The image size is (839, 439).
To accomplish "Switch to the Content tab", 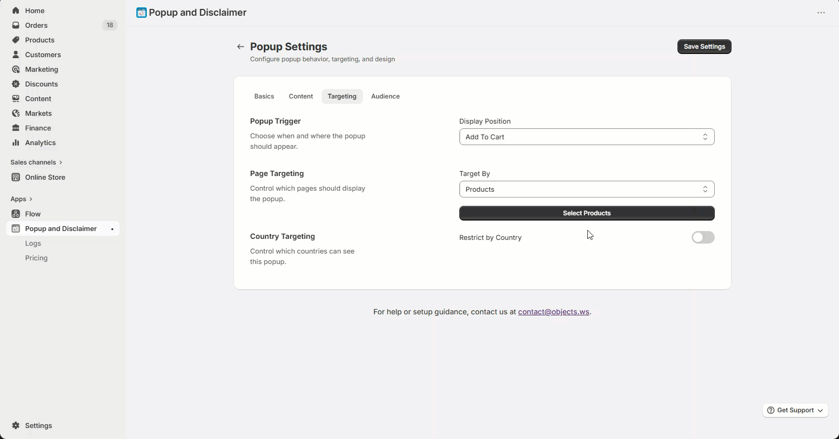I will (x=301, y=96).
